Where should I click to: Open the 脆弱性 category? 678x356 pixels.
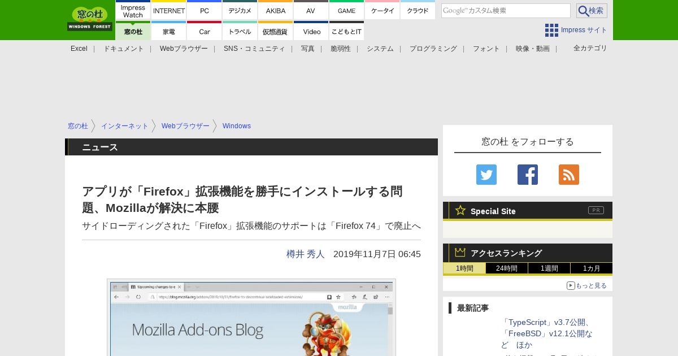coord(341,49)
